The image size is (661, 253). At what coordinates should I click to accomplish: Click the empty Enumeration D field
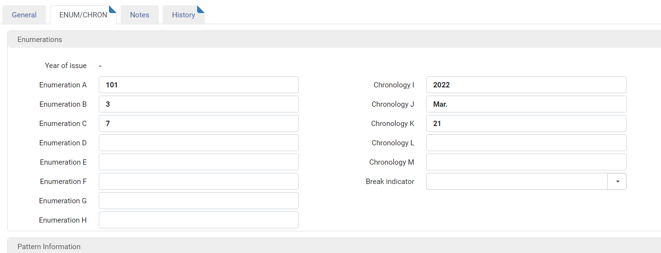pos(199,143)
